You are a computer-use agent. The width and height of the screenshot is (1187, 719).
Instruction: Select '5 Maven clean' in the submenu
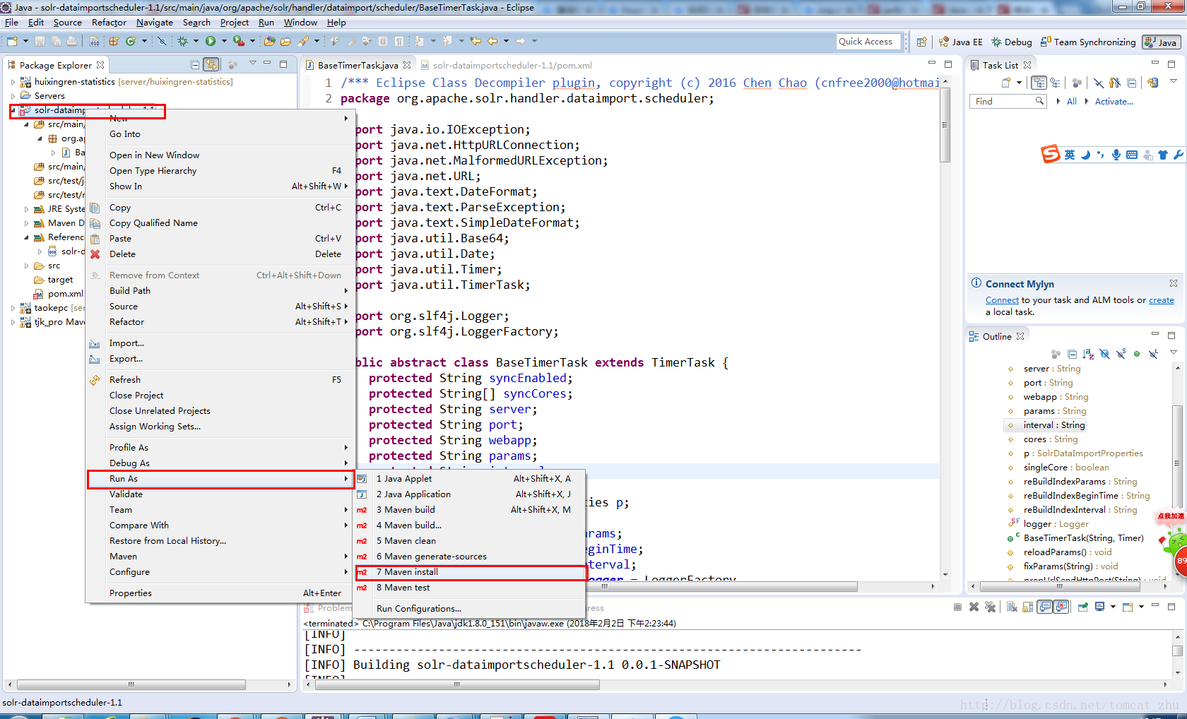[x=471, y=541]
